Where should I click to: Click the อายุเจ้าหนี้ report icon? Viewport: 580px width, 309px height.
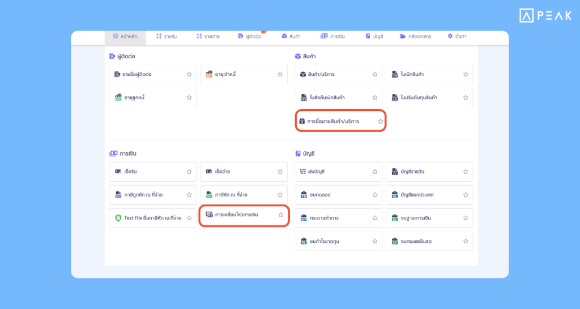click(209, 74)
